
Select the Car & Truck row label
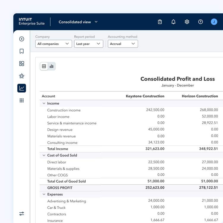click(56, 208)
